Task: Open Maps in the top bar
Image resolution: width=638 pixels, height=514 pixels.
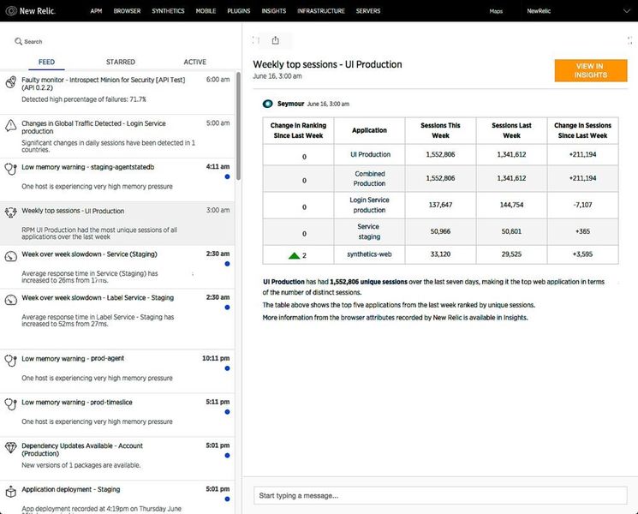Action: click(x=496, y=11)
